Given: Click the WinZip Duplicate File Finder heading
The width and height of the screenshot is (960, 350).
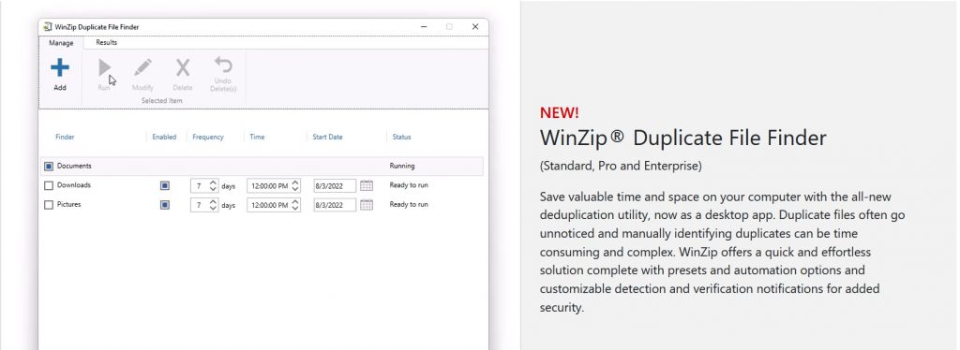Looking at the screenshot, I should point(682,138).
